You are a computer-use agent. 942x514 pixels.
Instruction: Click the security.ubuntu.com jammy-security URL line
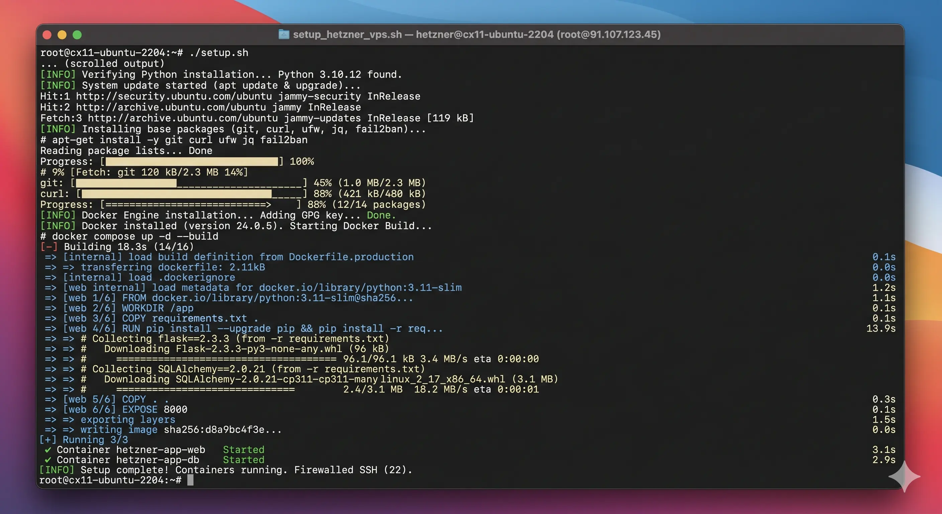pos(230,96)
